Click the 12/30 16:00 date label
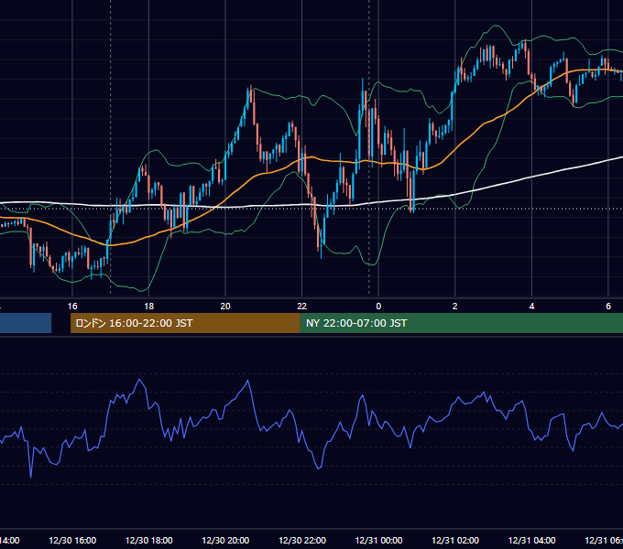The image size is (623, 549). [72, 541]
